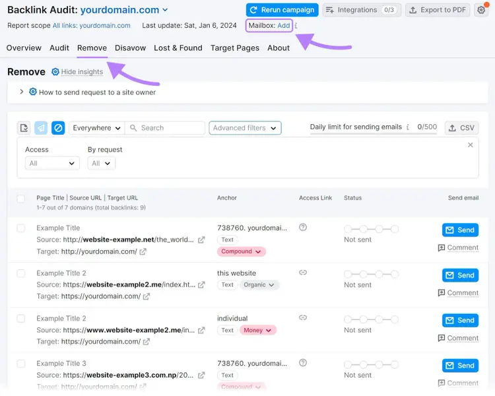Click the daily email limit info icon
This screenshot has height=396, width=495.
(x=408, y=127)
